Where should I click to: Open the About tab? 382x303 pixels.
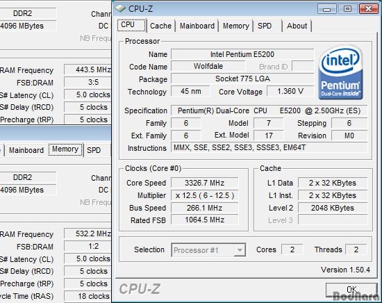(x=297, y=26)
